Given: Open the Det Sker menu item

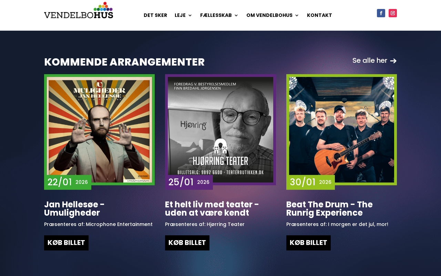Looking at the screenshot, I should [155, 15].
